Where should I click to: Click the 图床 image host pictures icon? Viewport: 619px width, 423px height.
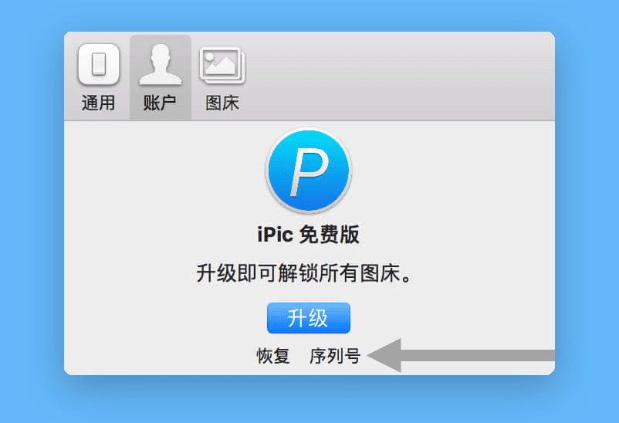222,65
